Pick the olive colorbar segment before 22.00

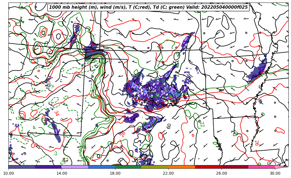coord(155,167)
